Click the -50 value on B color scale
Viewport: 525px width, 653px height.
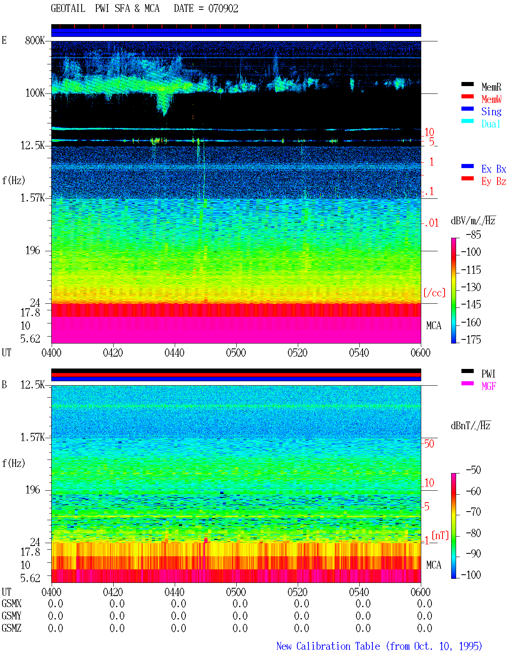click(x=473, y=470)
